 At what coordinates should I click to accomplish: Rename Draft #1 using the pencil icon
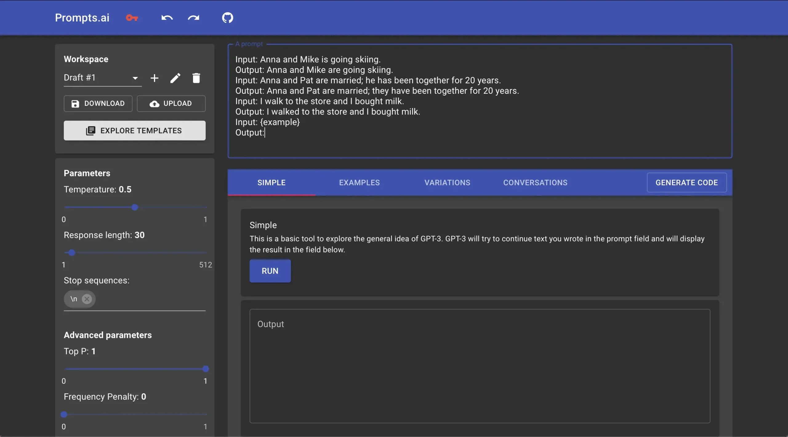pos(175,78)
